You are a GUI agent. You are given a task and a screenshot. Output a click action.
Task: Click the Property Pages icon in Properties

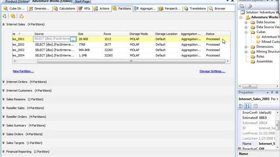point(255,106)
